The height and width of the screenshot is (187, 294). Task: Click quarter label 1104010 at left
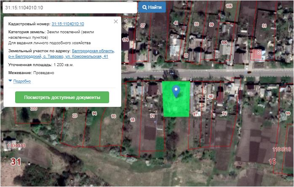tap(16, 146)
